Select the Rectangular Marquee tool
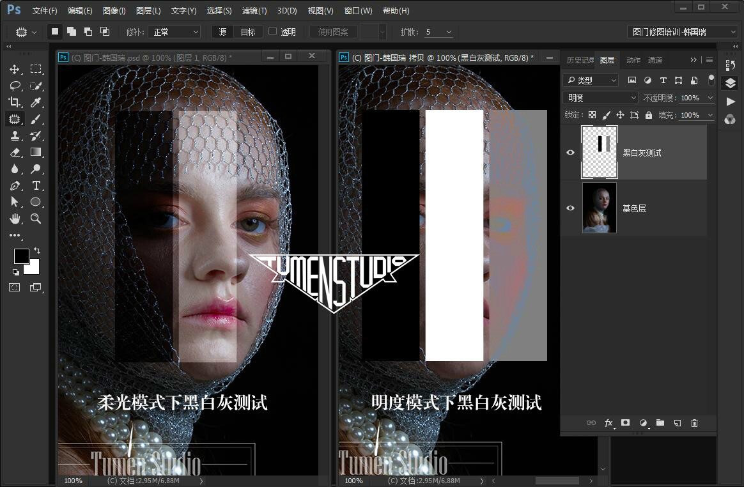744x487 pixels. [36, 69]
